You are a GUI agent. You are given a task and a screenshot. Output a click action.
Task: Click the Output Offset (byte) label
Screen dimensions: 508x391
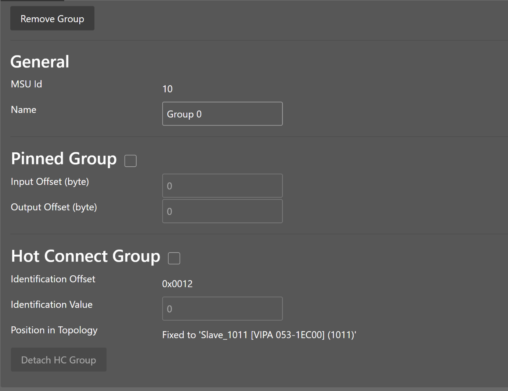tap(54, 207)
